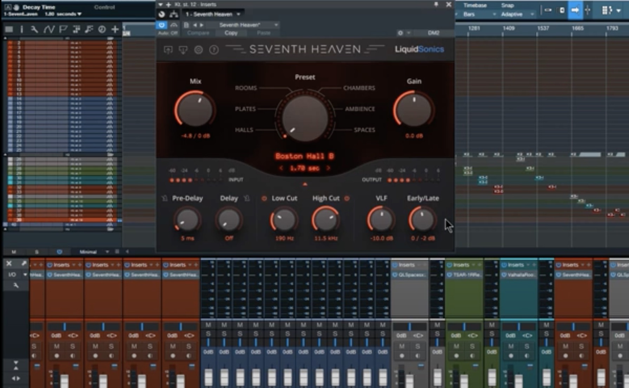Open the Snap Adaptive dropdown
Image resolution: width=629 pixels, height=388 pixels.
tap(517, 14)
